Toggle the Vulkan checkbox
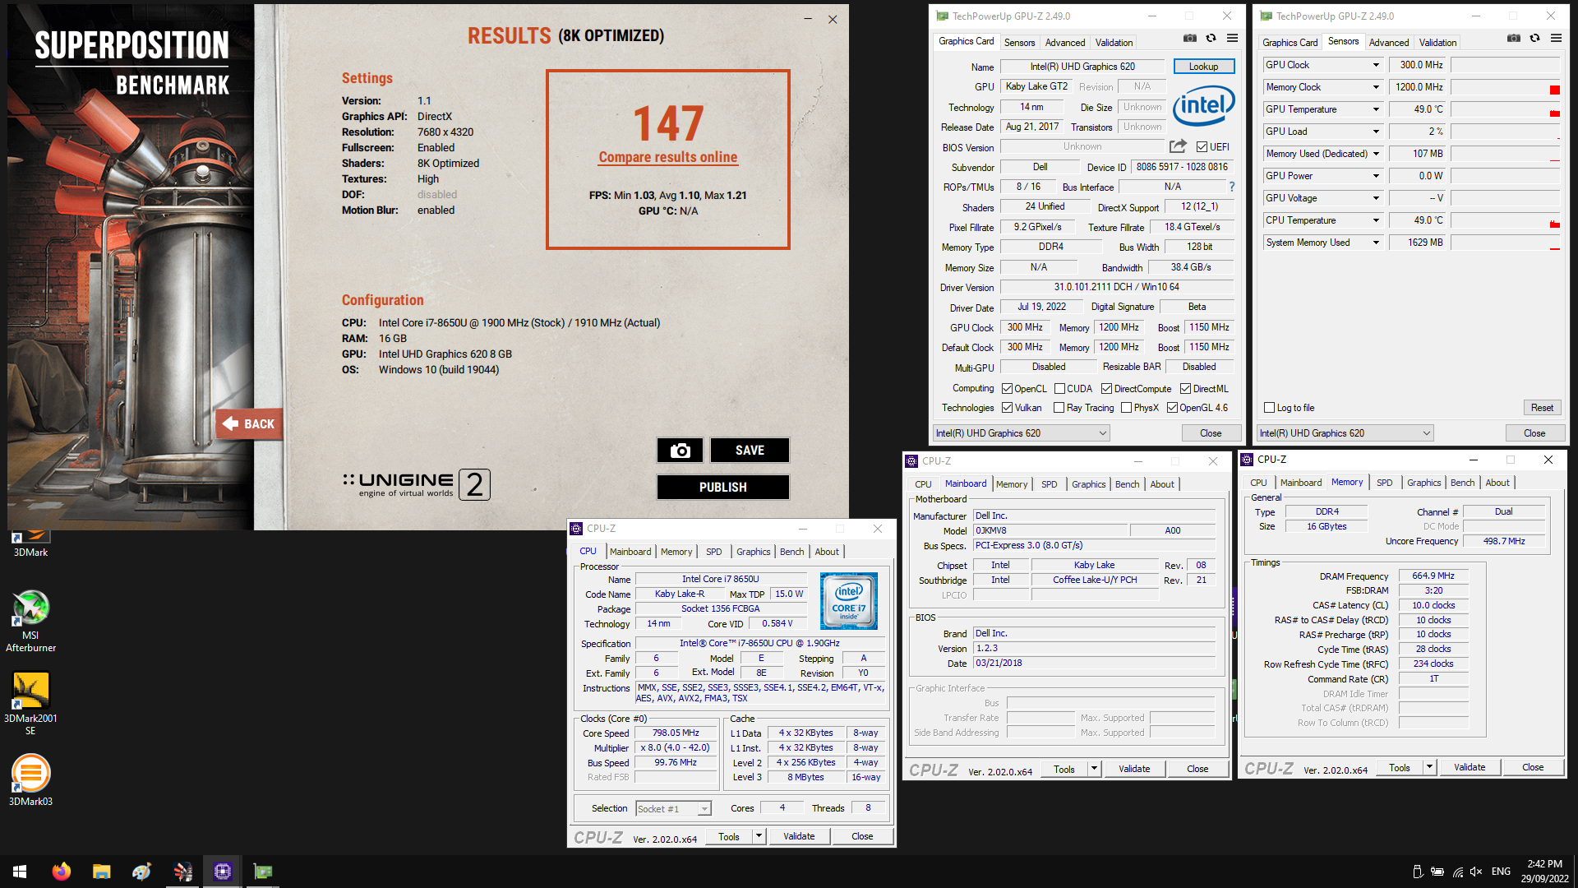1578x888 pixels. coord(1007,408)
